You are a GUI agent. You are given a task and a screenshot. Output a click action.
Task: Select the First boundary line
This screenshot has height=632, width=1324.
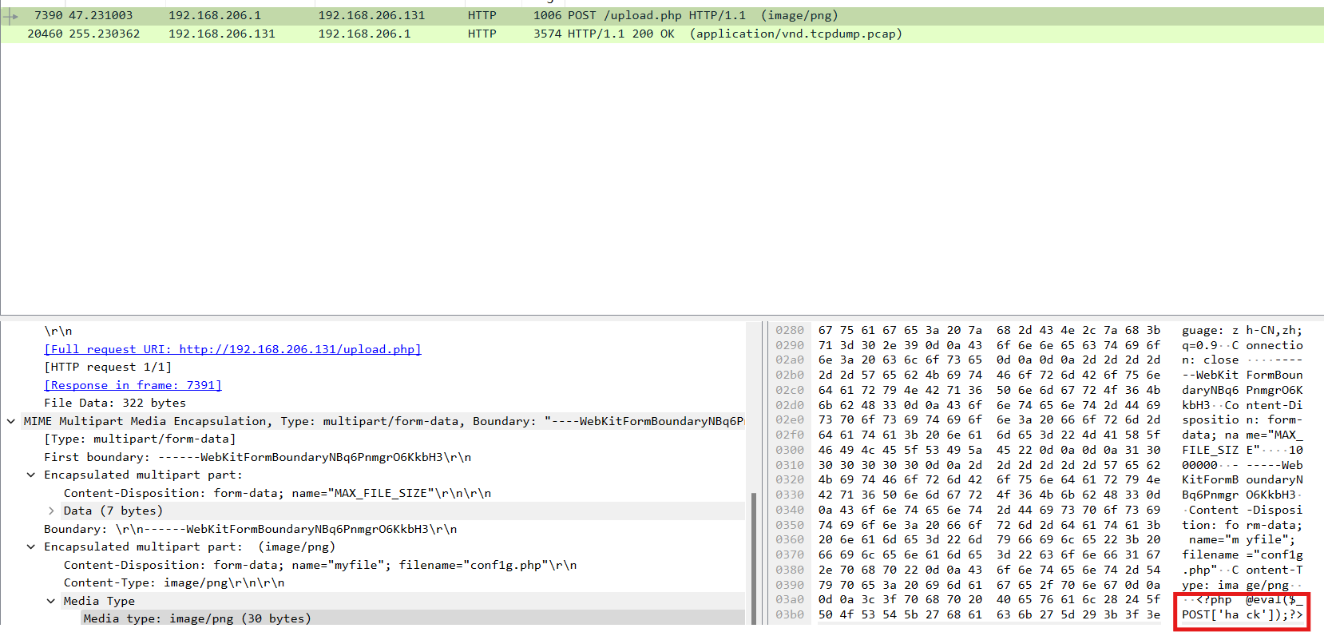pyautogui.click(x=257, y=457)
